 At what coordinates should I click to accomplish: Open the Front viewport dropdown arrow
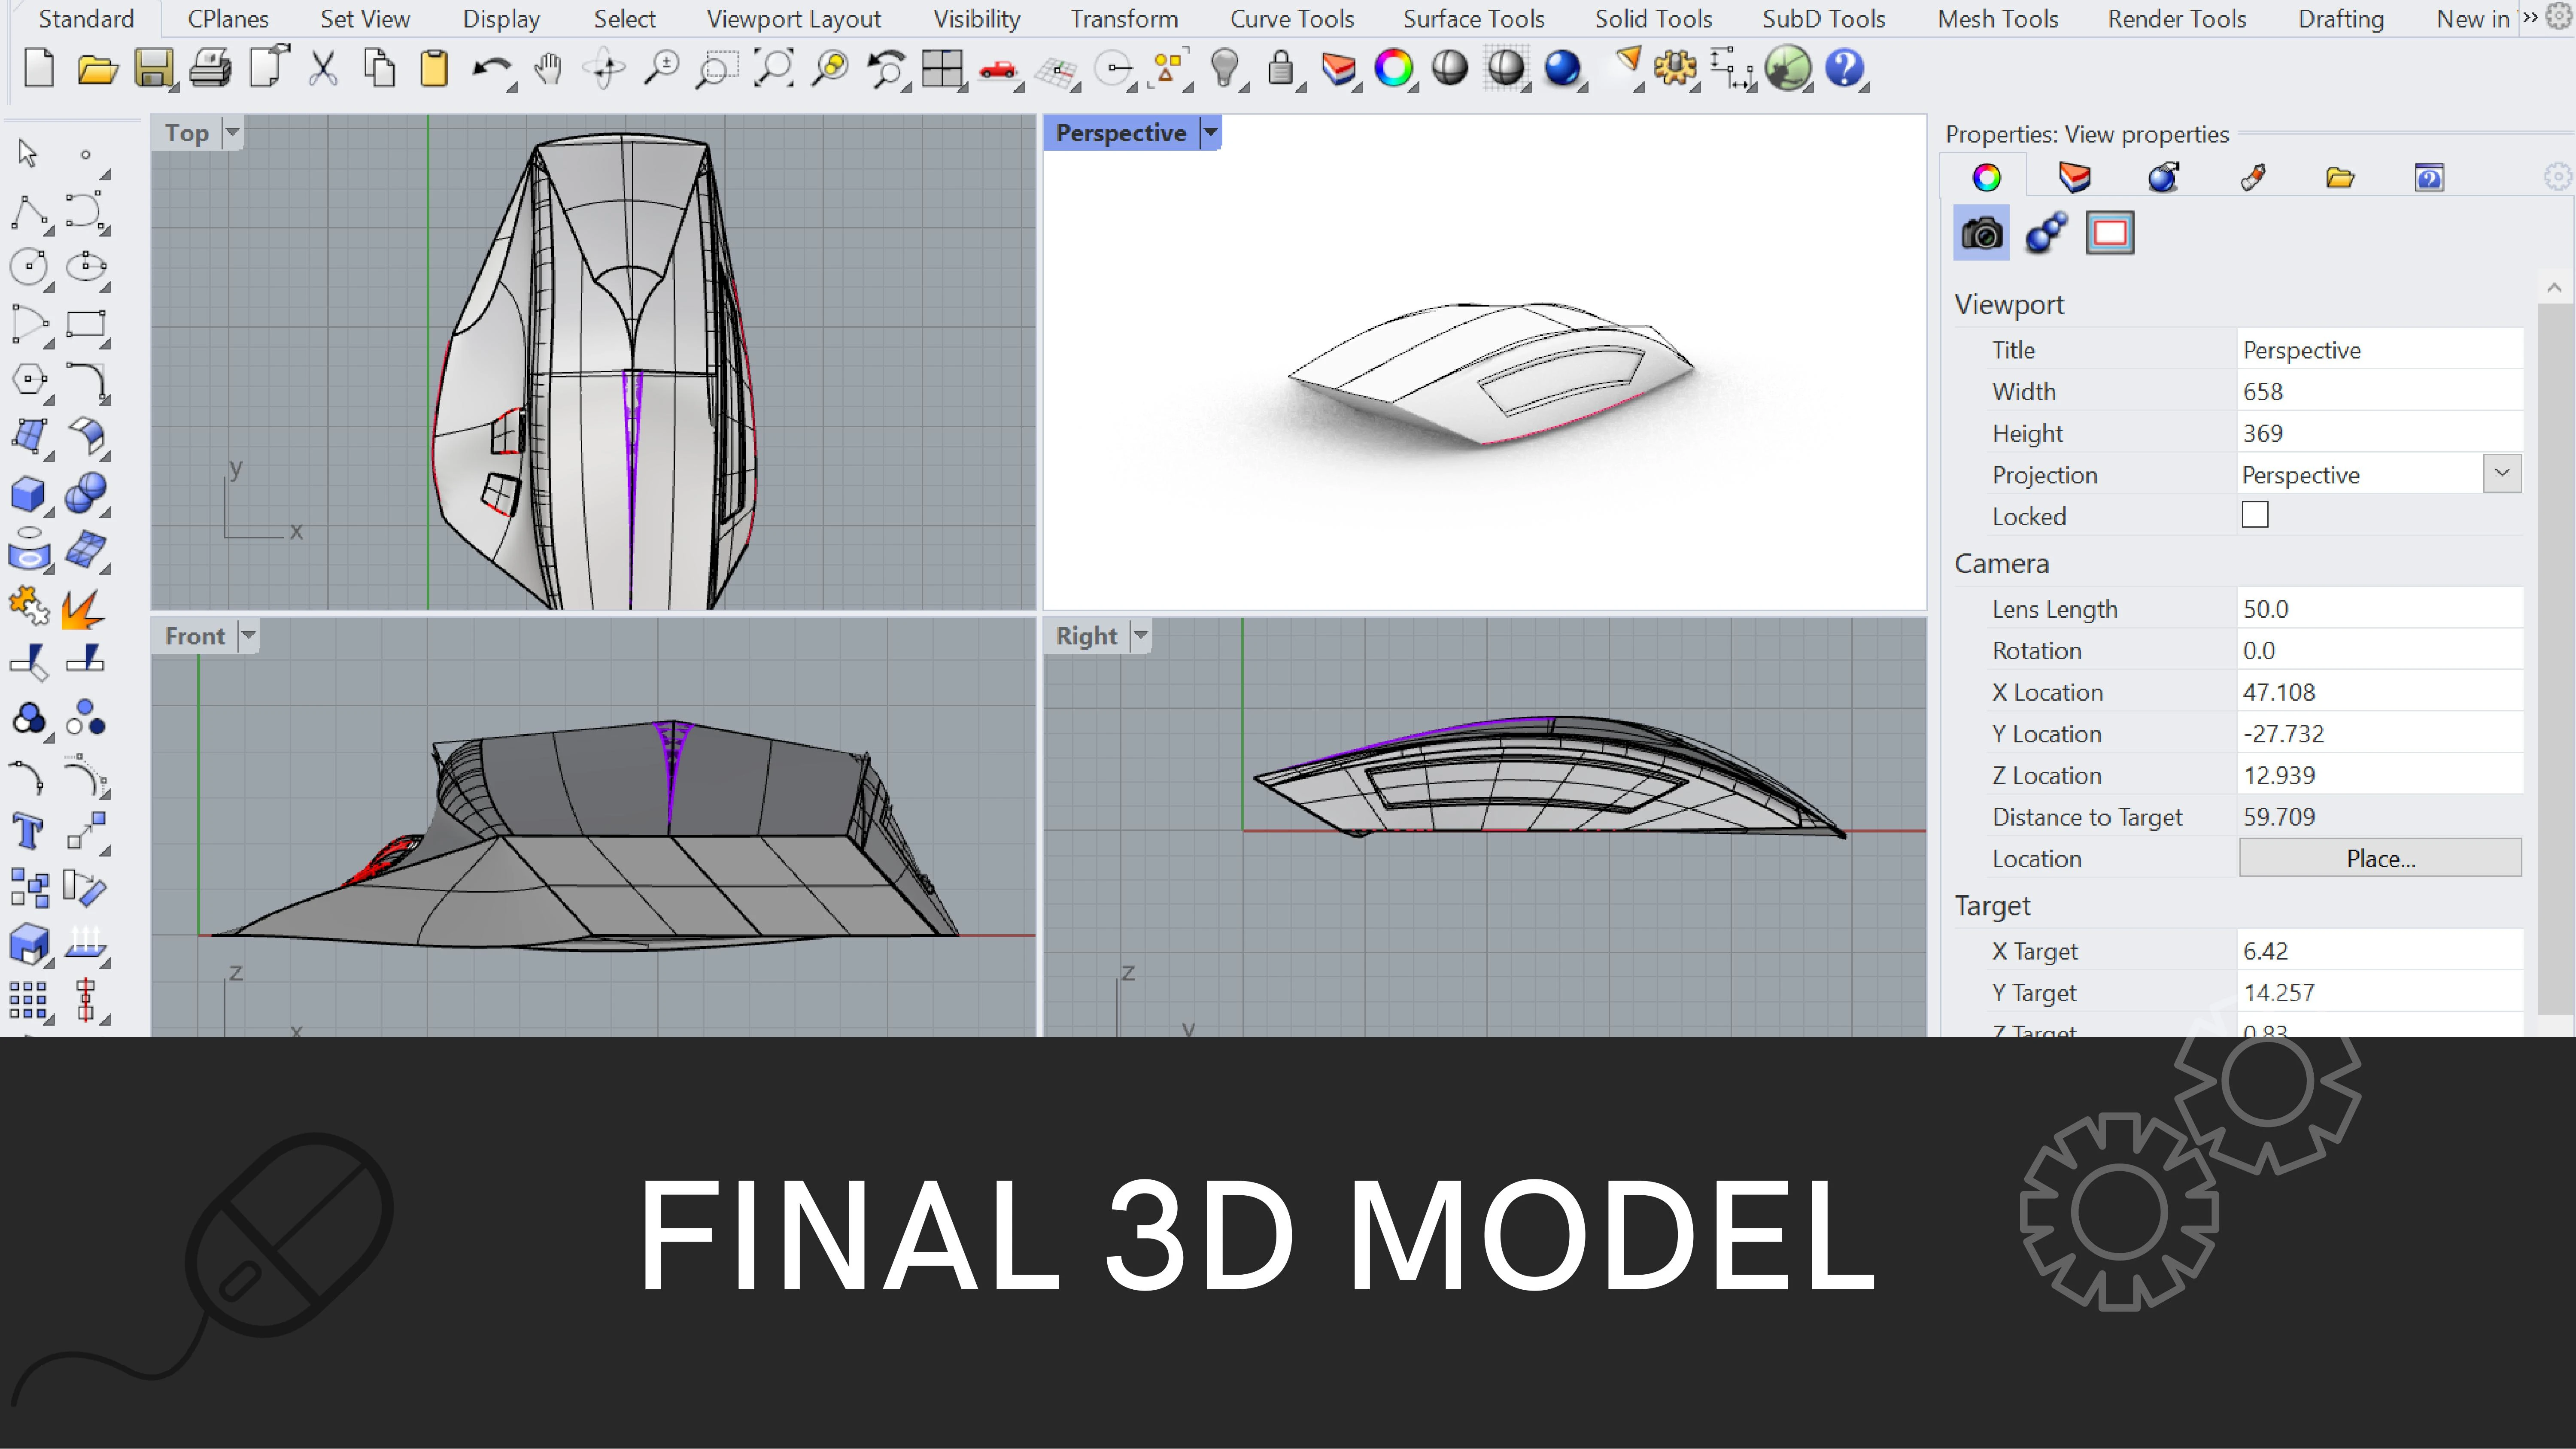pyautogui.click(x=248, y=636)
